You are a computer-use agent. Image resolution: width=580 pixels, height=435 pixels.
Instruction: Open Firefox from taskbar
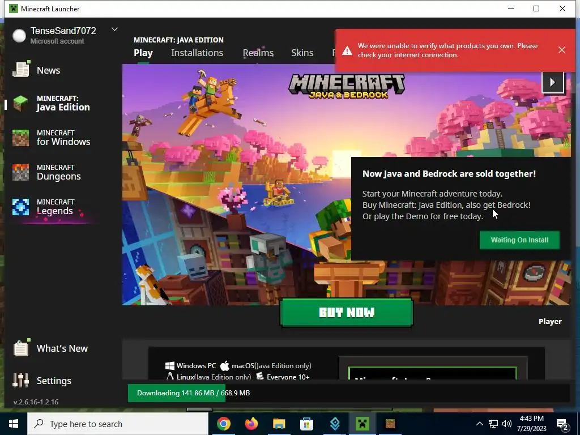[251, 424]
